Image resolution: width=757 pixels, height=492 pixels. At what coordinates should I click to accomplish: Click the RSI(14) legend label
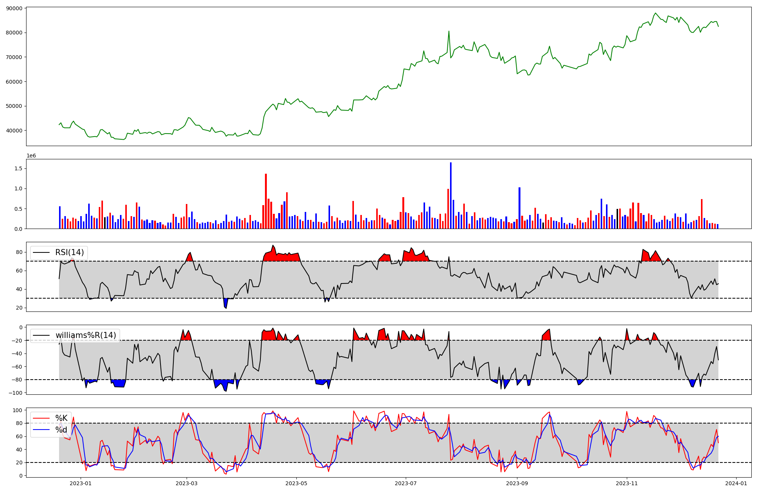69,252
